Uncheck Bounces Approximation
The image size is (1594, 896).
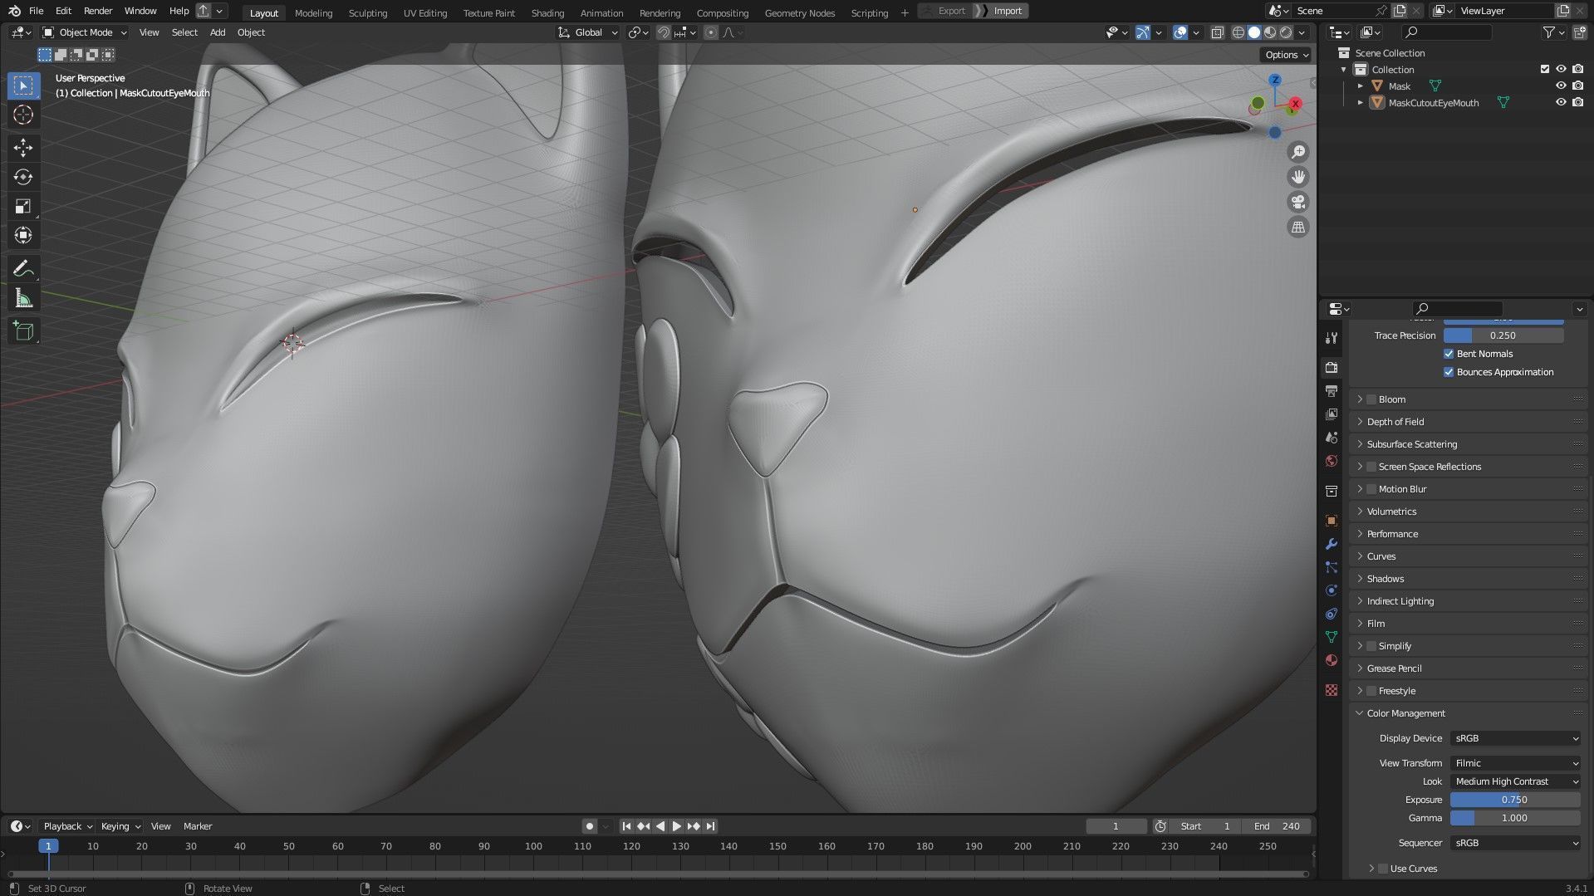[x=1449, y=372]
